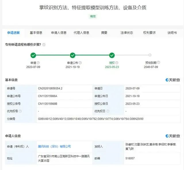Go to the 摘要 tab
Viewport: 184px width, 170px height.
104,33
